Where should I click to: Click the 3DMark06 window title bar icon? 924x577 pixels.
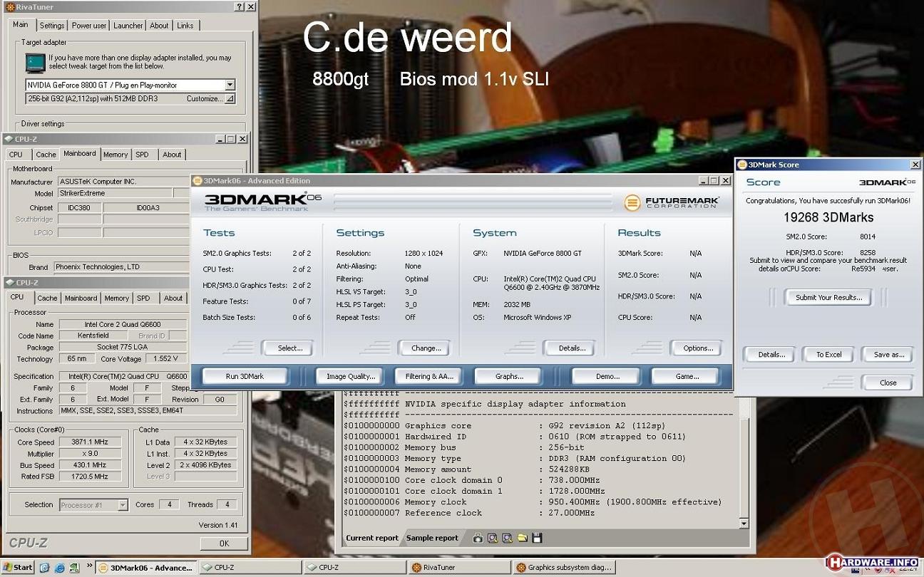[197, 180]
